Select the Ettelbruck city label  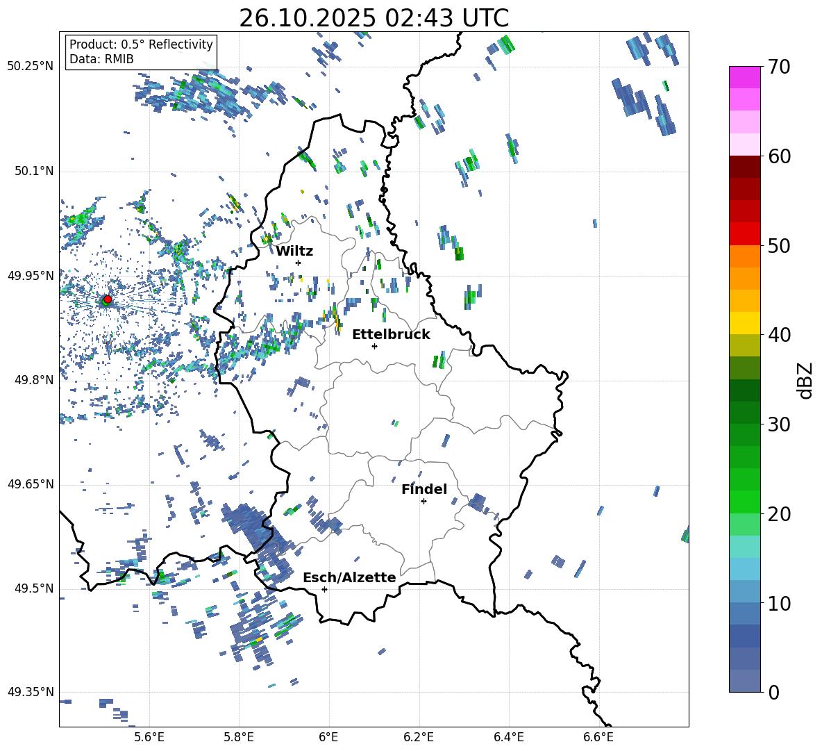[x=391, y=334]
